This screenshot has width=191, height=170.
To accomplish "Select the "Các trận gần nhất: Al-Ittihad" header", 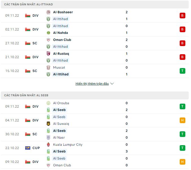I will pyautogui.click(x=29, y=5).
